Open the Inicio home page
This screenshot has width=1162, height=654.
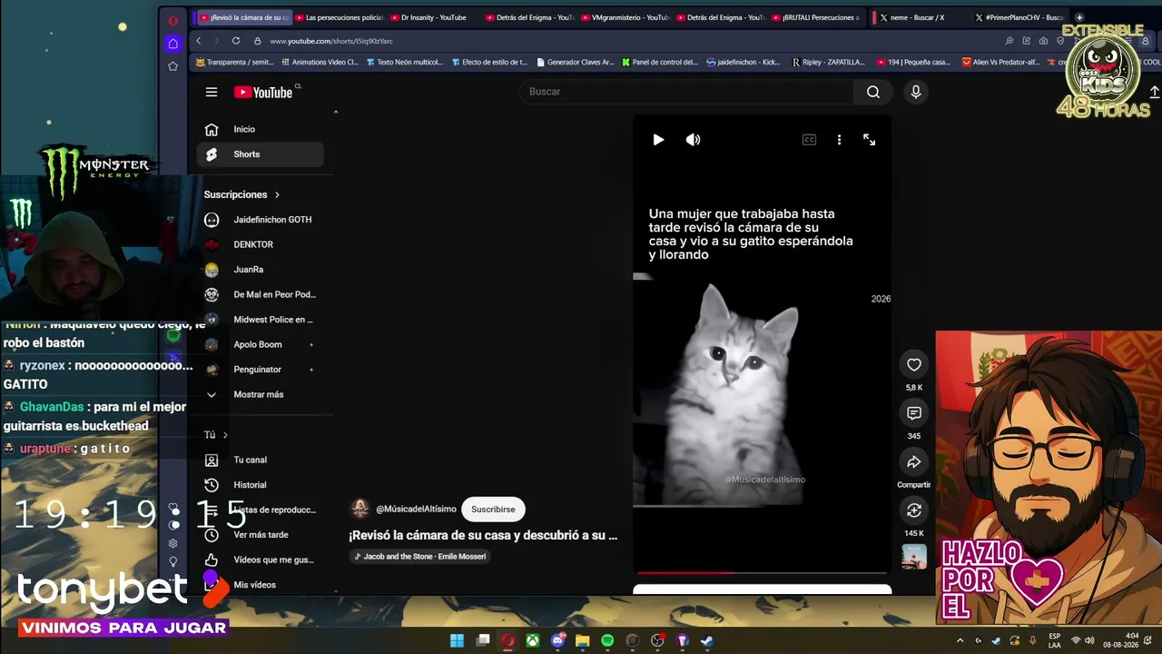tap(260, 129)
